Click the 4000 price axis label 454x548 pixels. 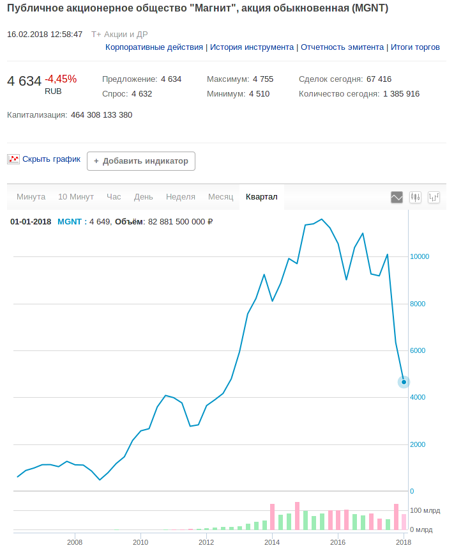click(418, 397)
